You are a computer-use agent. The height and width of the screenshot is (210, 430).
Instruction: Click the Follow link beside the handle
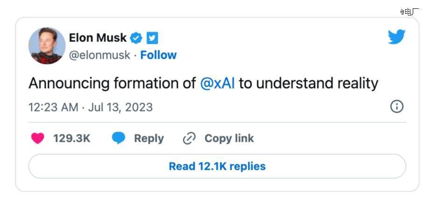(x=158, y=55)
